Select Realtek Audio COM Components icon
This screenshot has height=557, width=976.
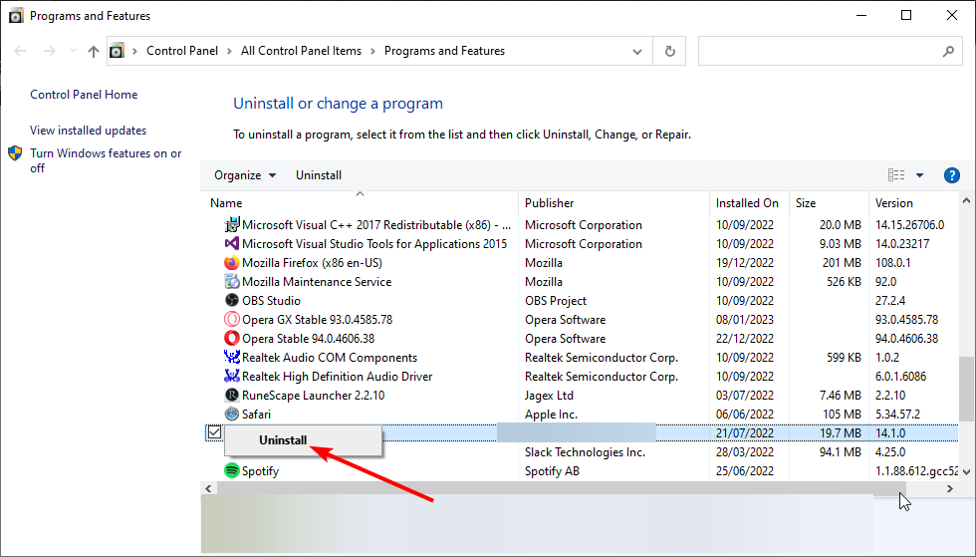(x=231, y=357)
